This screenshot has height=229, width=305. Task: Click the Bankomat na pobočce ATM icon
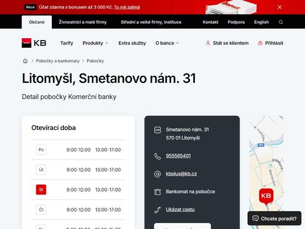coord(157,192)
